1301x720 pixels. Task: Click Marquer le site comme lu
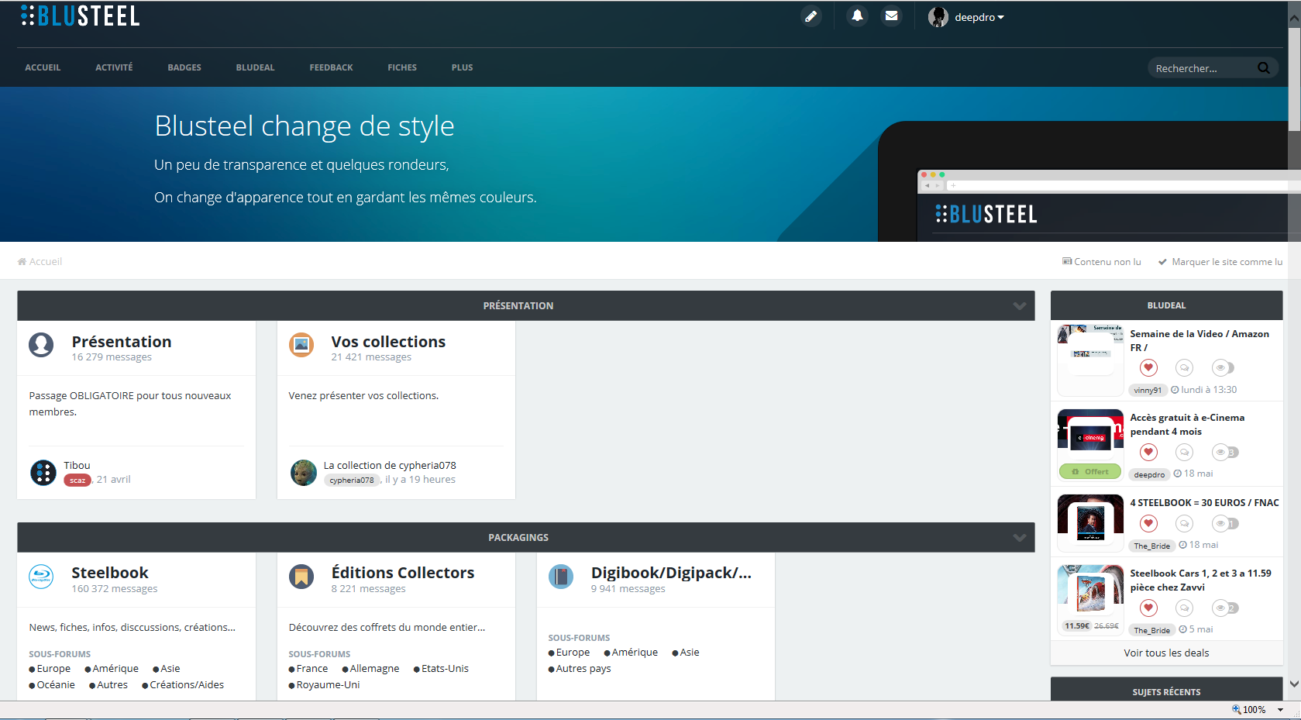[x=1226, y=262]
